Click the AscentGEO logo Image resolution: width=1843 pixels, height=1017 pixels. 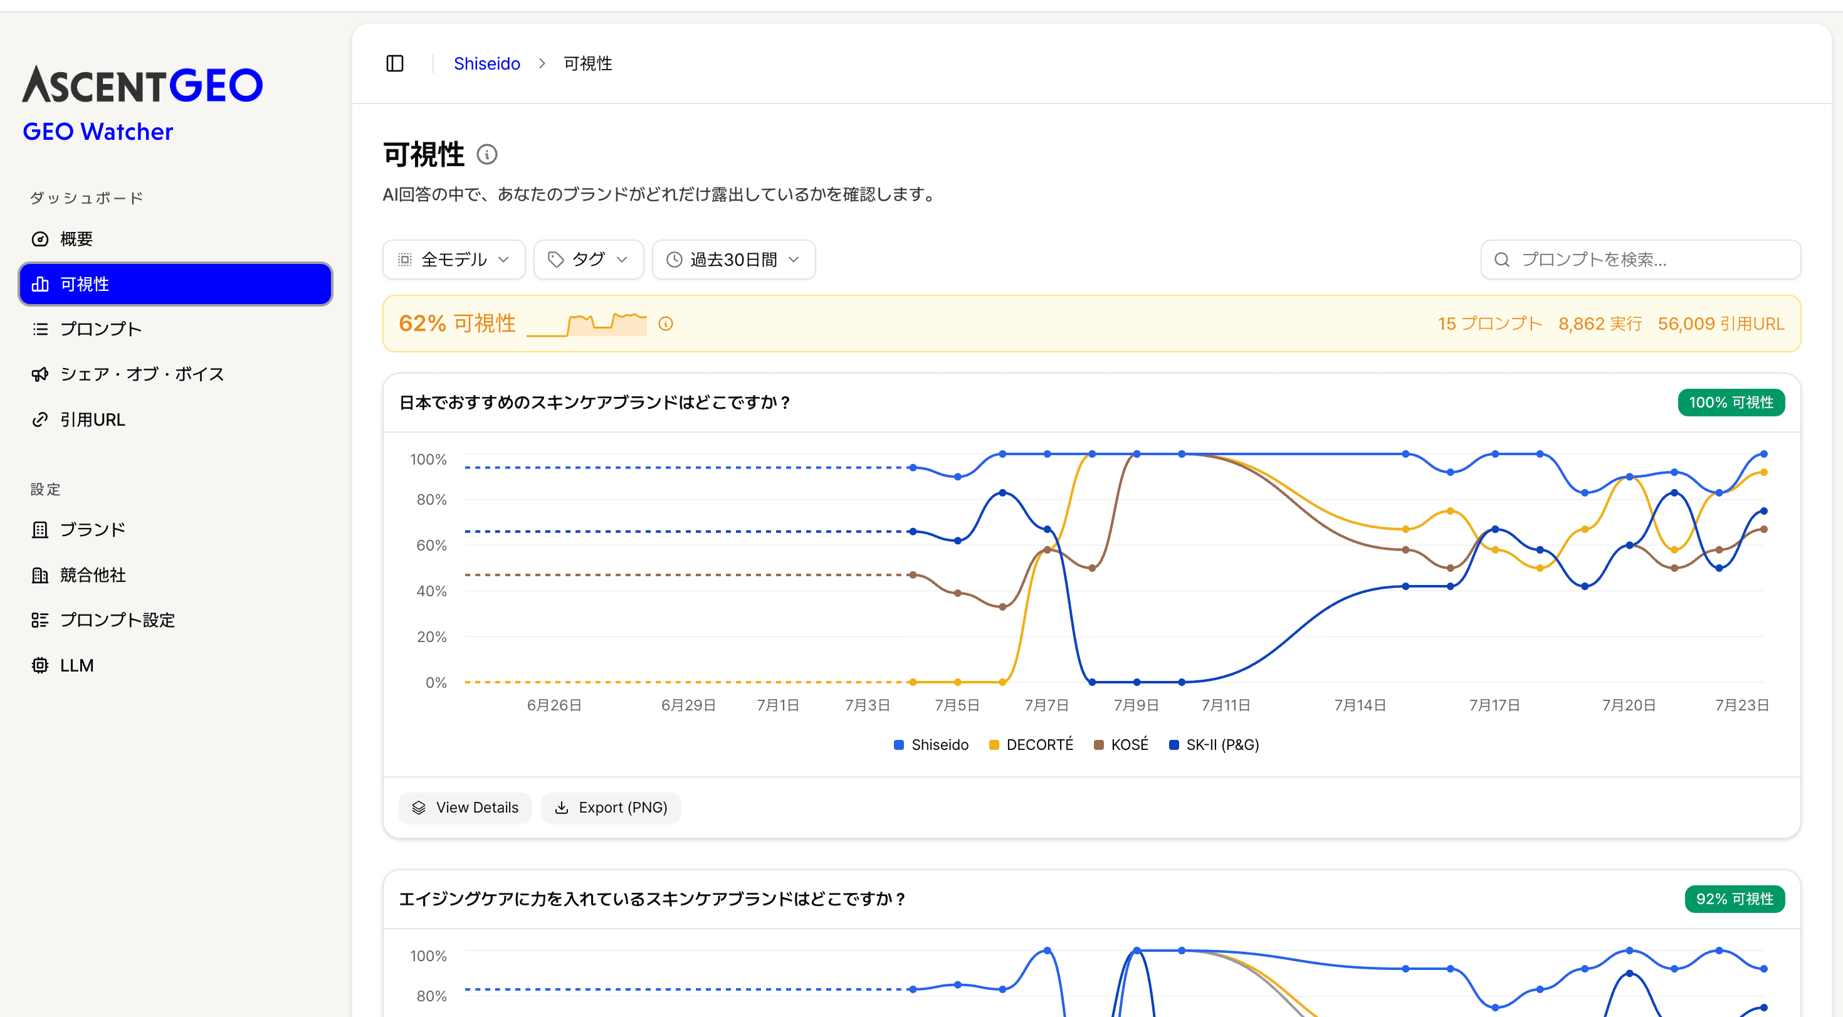tap(142, 85)
